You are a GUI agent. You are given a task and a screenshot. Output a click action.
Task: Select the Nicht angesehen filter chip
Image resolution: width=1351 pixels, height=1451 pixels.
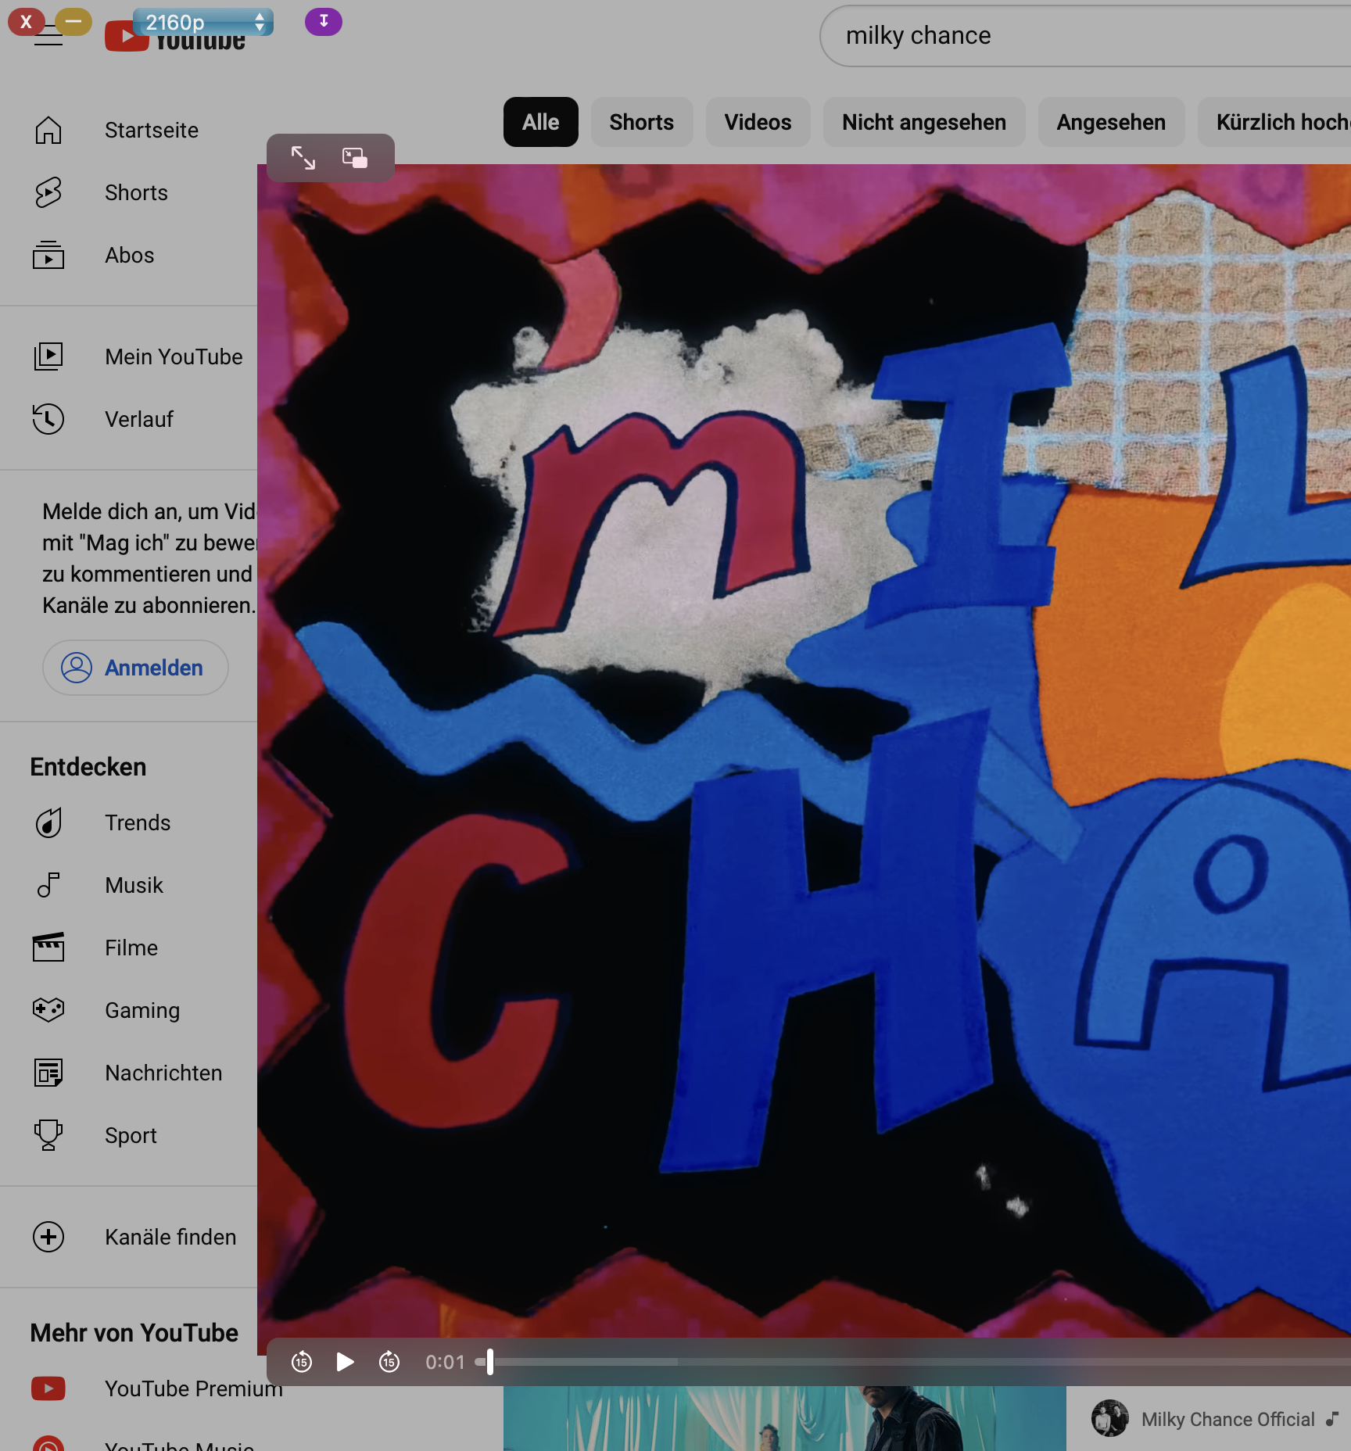[924, 122]
